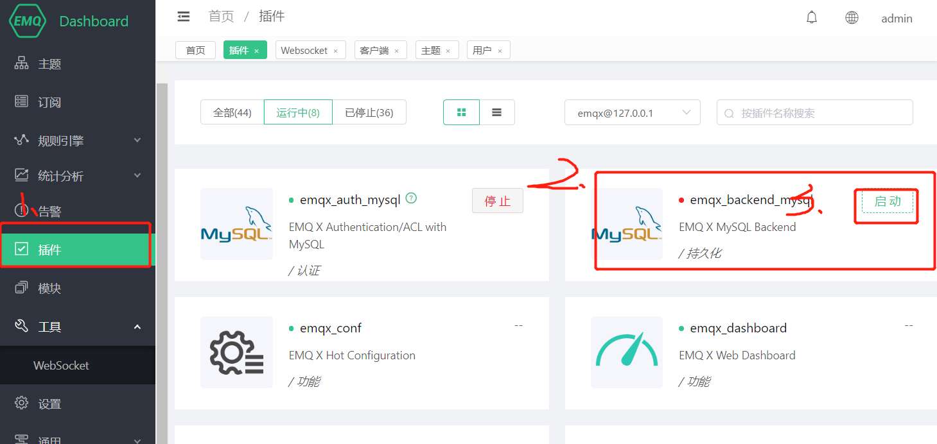Open the notification bell icon
Screen dimensions: 937x444
812,18
